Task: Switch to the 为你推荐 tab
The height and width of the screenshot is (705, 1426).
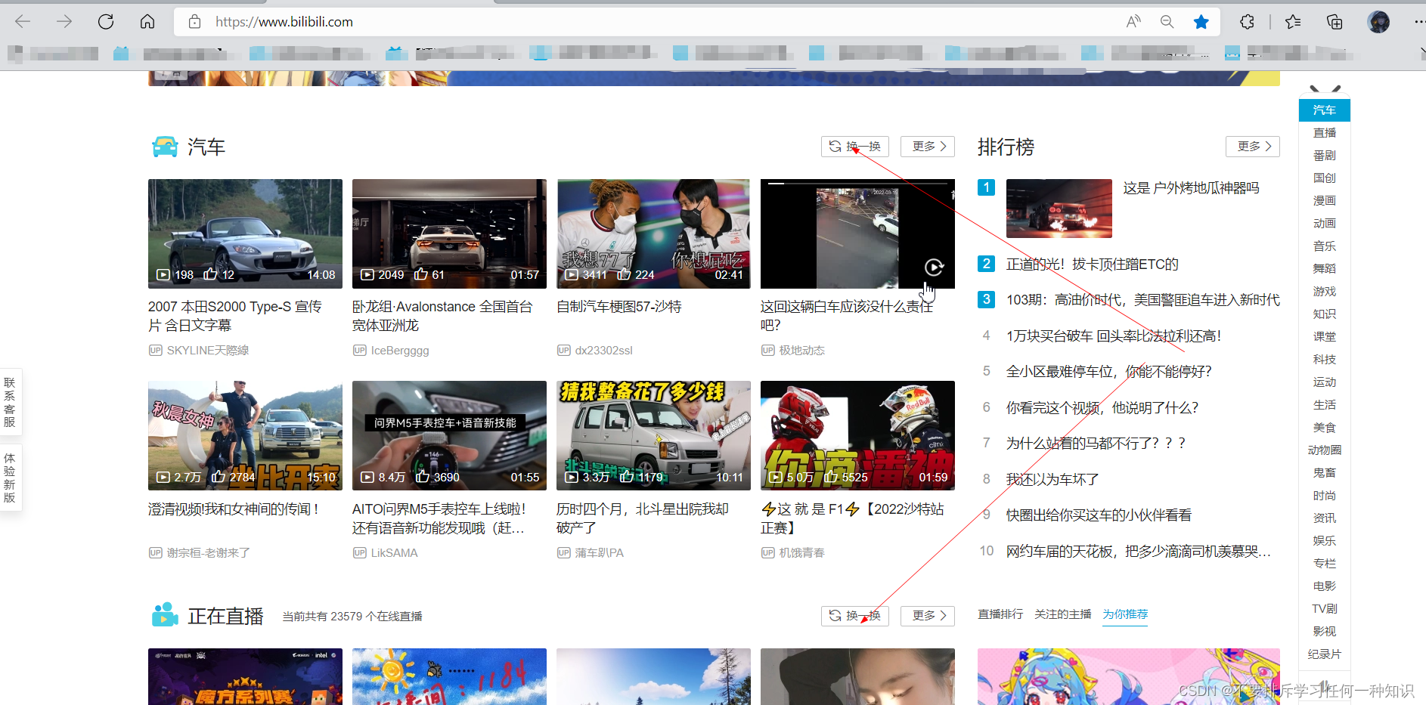Action: point(1125,614)
